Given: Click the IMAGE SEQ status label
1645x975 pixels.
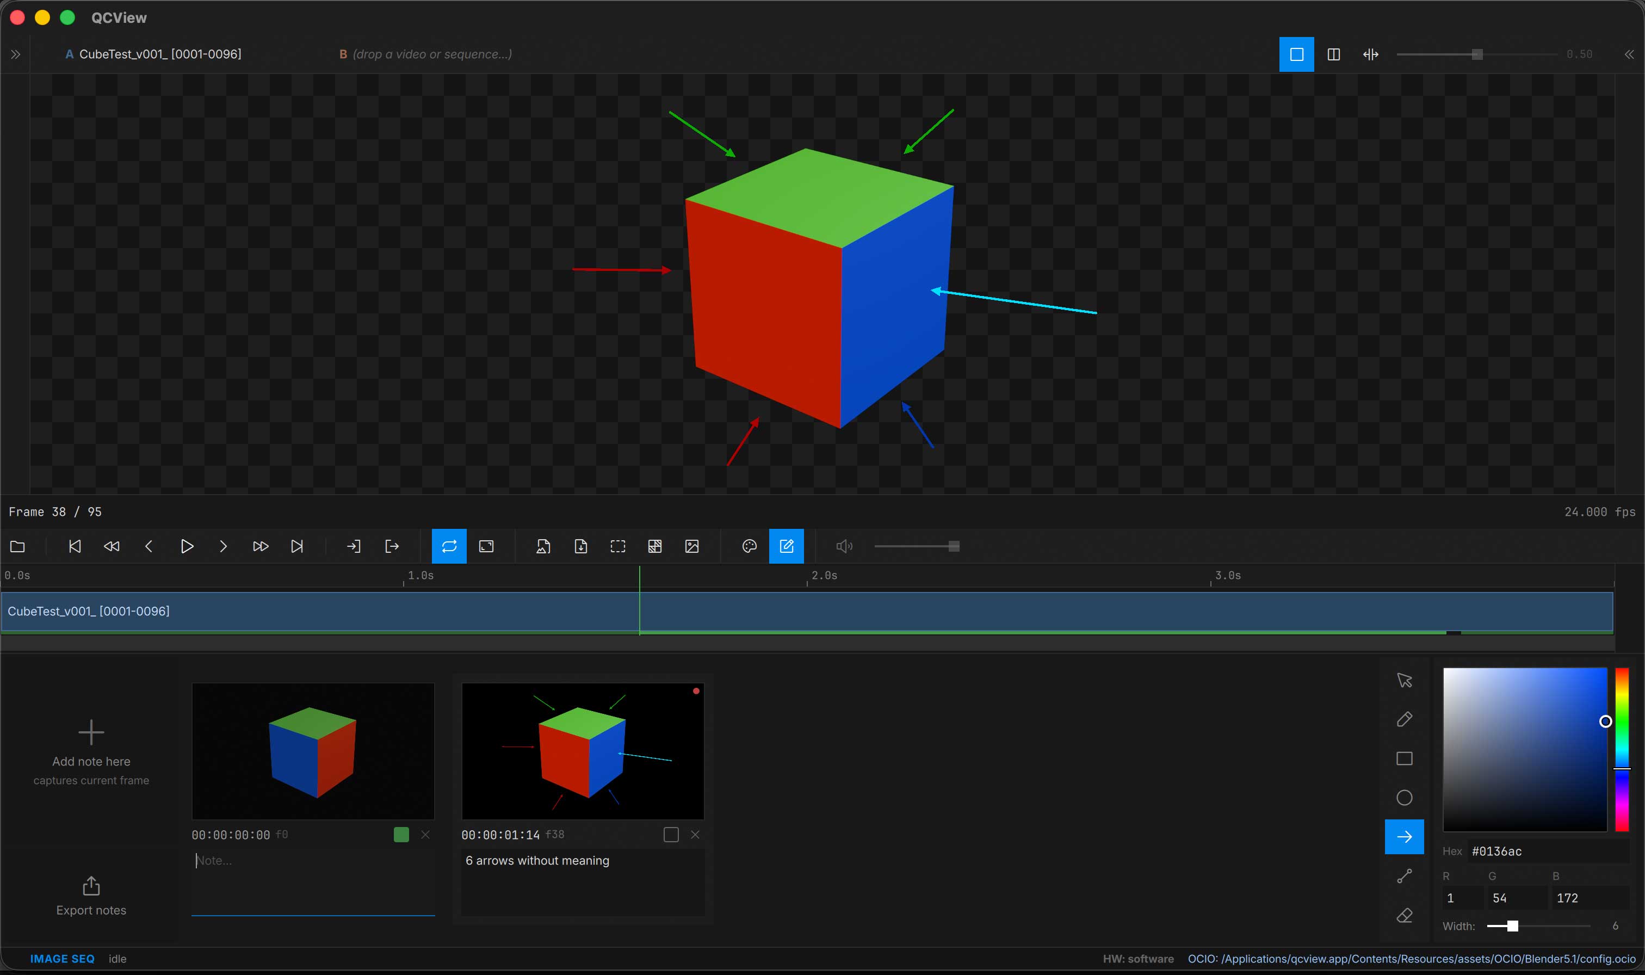Looking at the screenshot, I should coord(63,959).
